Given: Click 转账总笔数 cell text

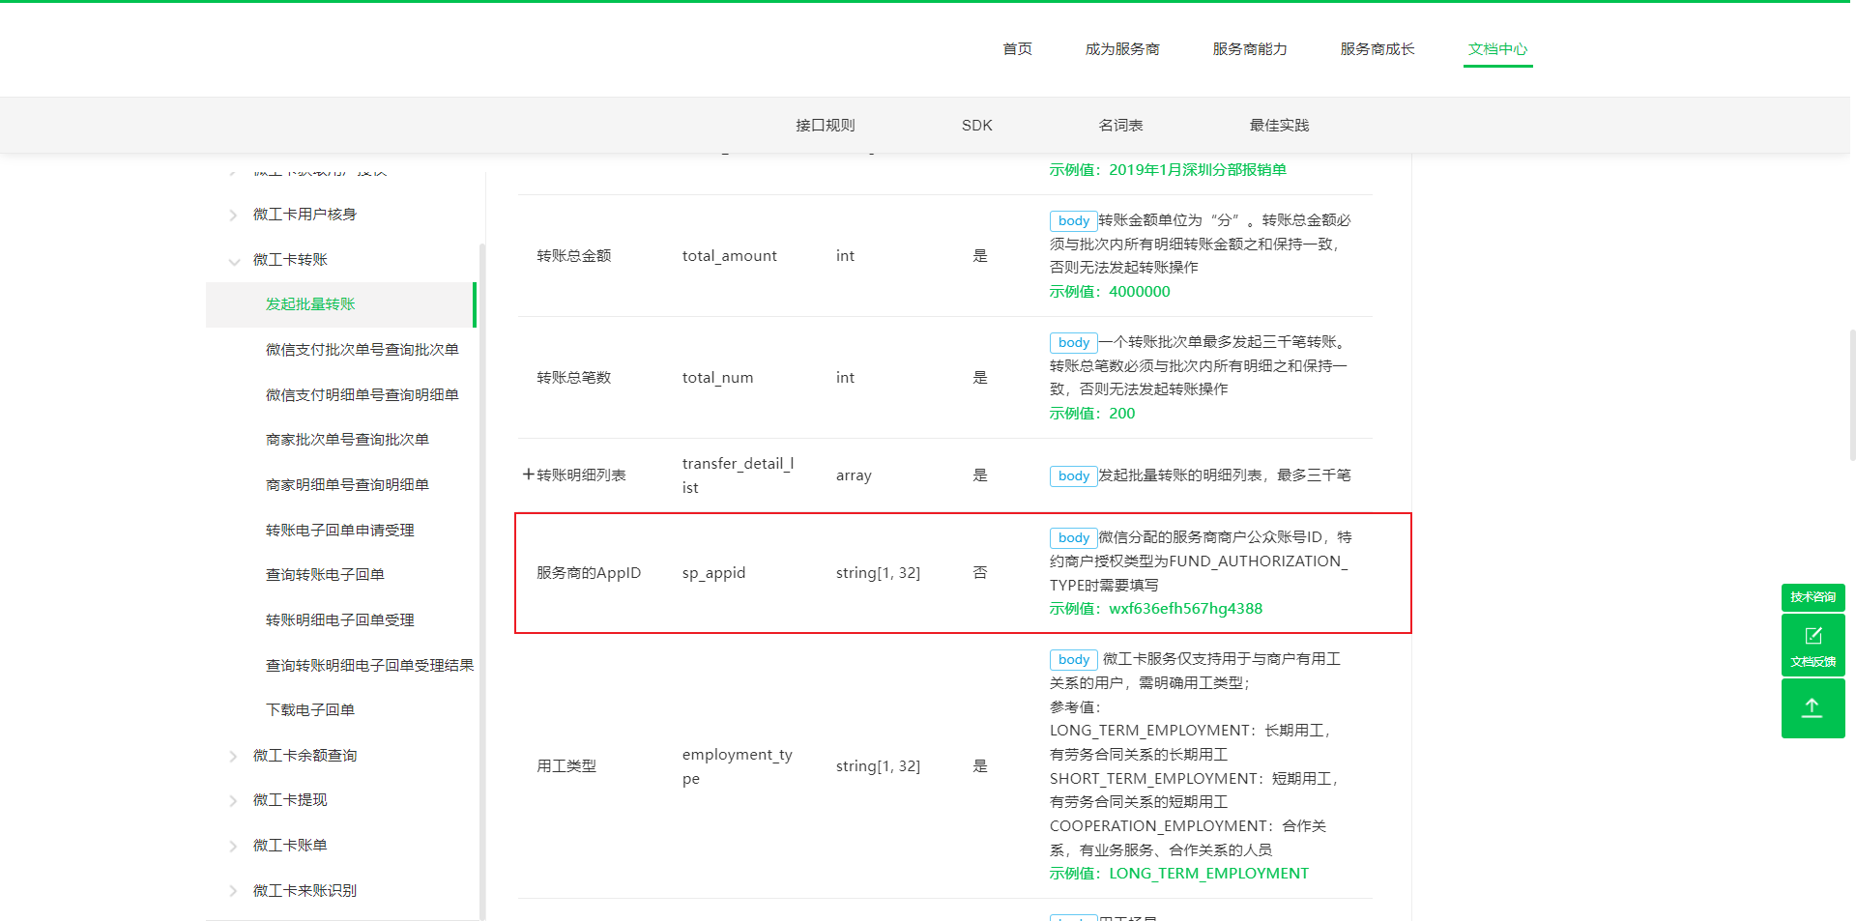Looking at the screenshot, I should (x=574, y=378).
